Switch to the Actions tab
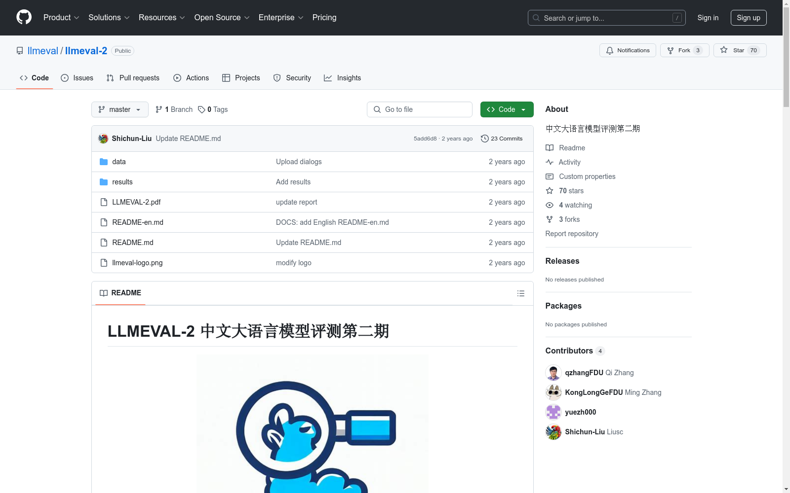The width and height of the screenshot is (790, 493). pyautogui.click(x=191, y=78)
